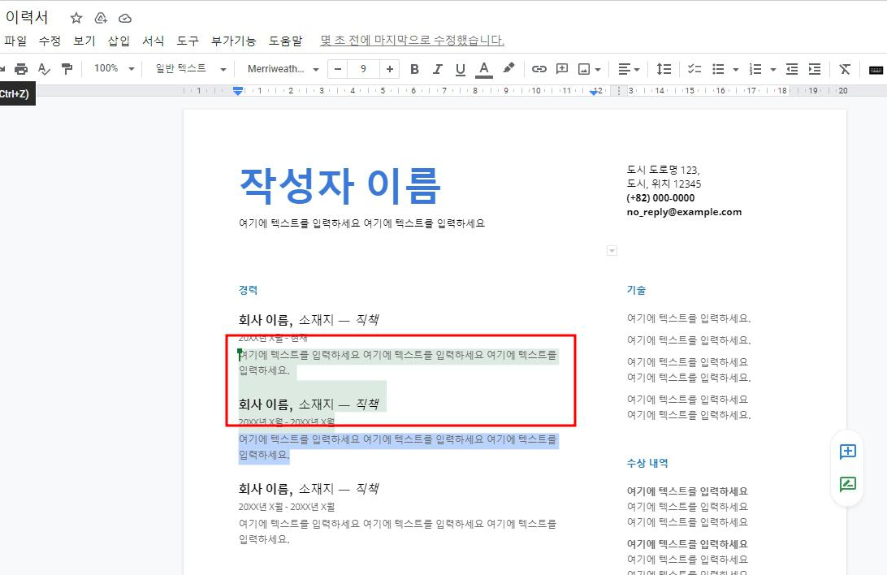Open the print icon

click(21, 69)
